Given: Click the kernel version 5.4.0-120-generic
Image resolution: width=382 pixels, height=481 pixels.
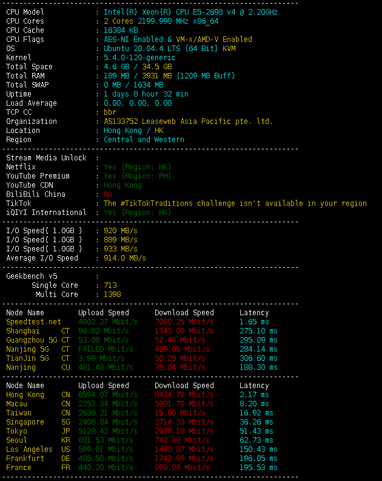Looking at the screenshot, I should pyautogui.click(x=139, y=58).
